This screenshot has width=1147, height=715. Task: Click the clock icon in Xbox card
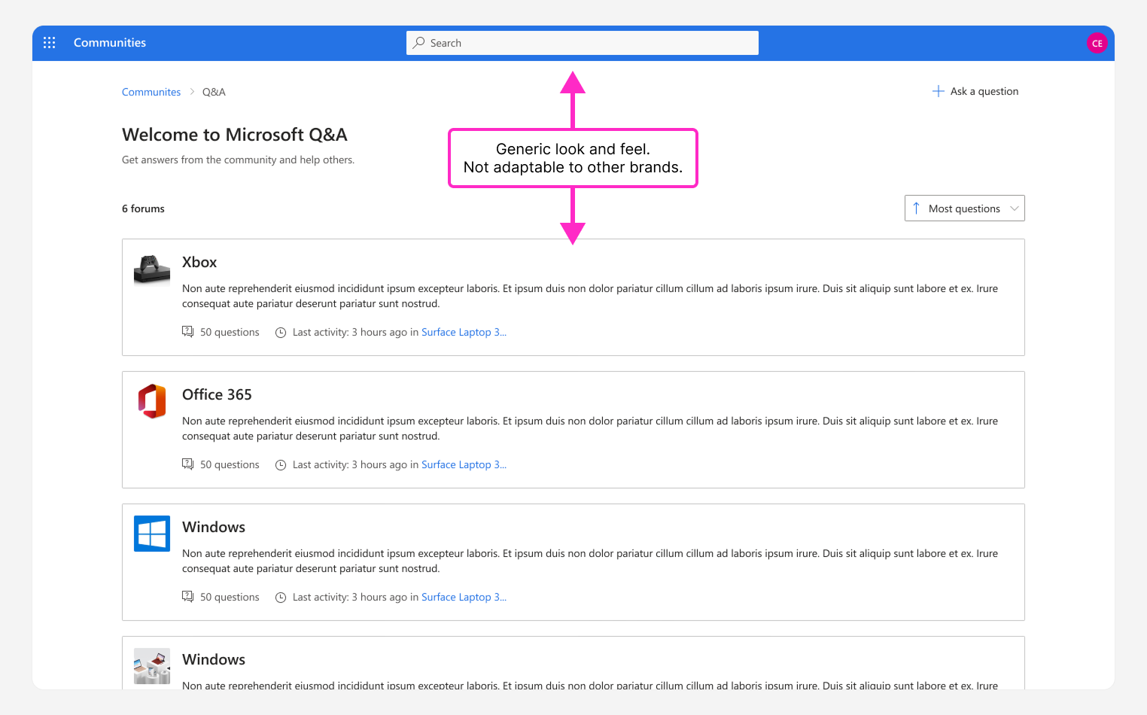(281, 333)
